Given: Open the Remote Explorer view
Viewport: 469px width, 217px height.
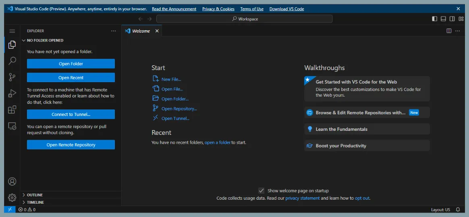Looking at the screenshot, I should (x=12, y=126).
